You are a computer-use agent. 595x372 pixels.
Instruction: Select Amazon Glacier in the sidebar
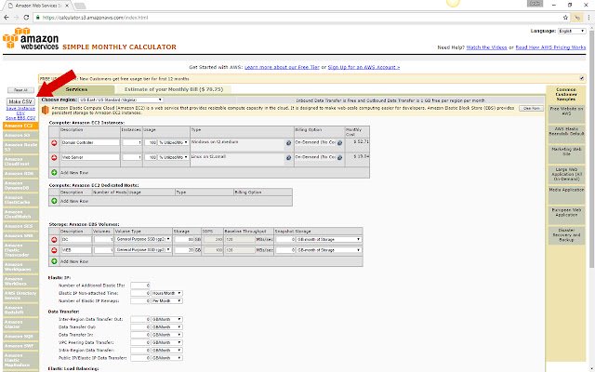tap(20, 325)
